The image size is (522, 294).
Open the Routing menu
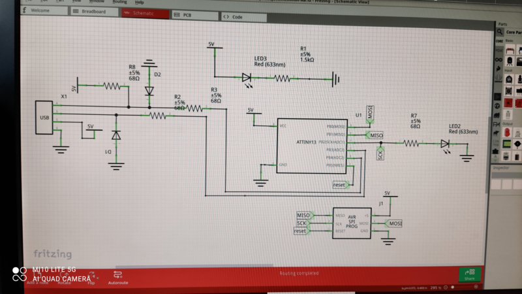point(119,2)
